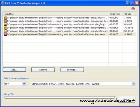Sort by the Total Time column header

pos(115,14)
